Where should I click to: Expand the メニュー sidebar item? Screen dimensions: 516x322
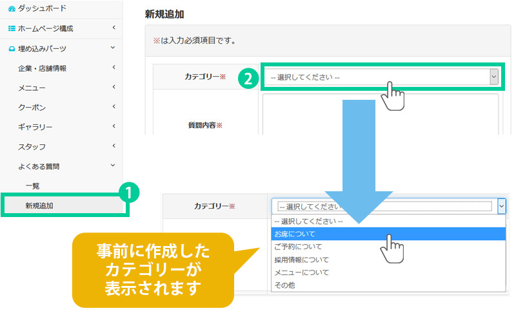click(x=113, y=88)
